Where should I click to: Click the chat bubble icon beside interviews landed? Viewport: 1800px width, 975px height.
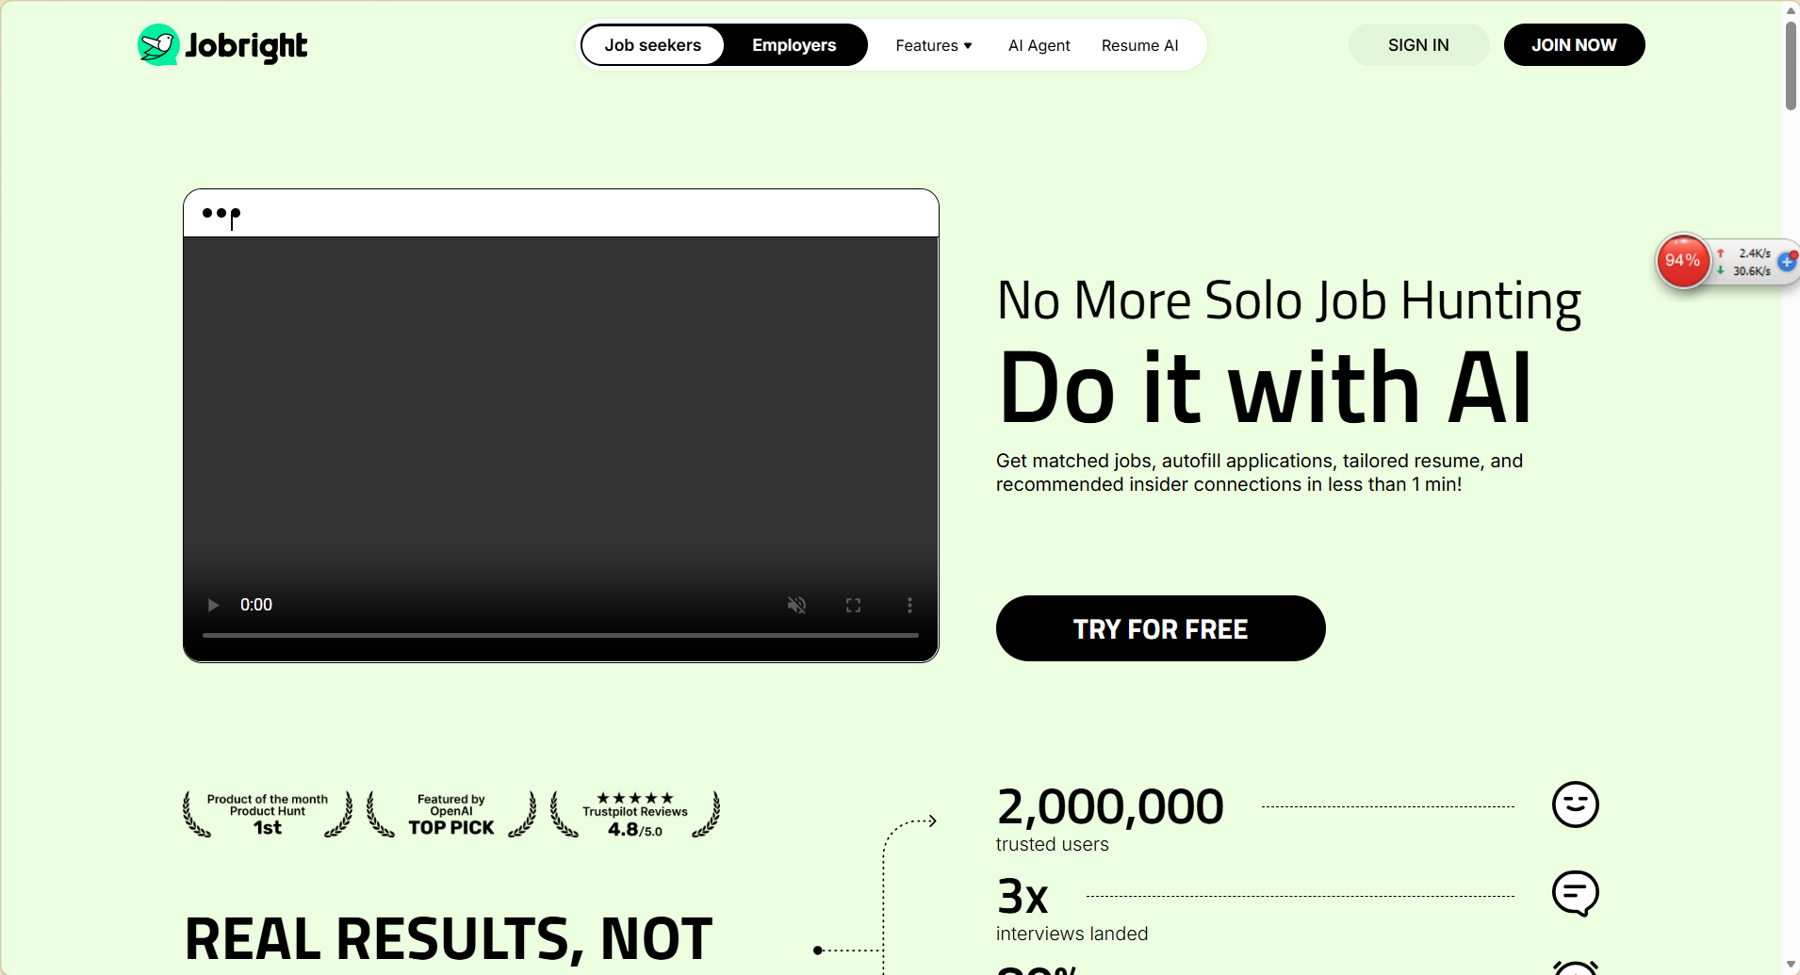click(x=1575, y=893)
